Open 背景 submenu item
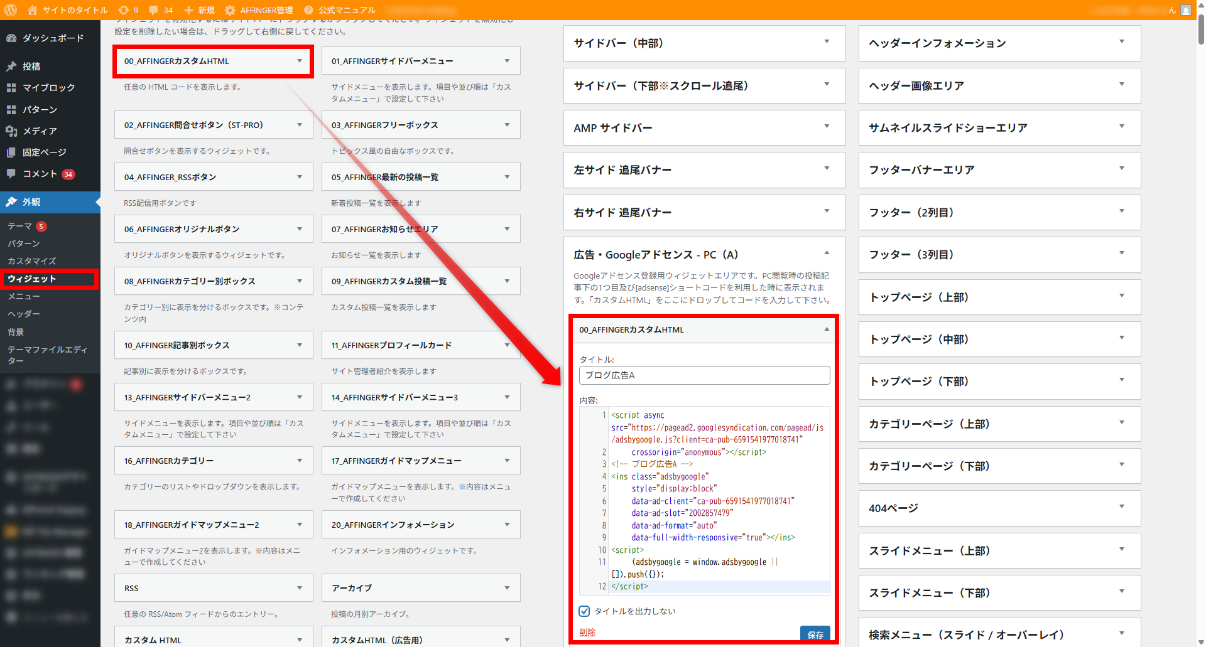1206x647 pixels. pos(16,332)
